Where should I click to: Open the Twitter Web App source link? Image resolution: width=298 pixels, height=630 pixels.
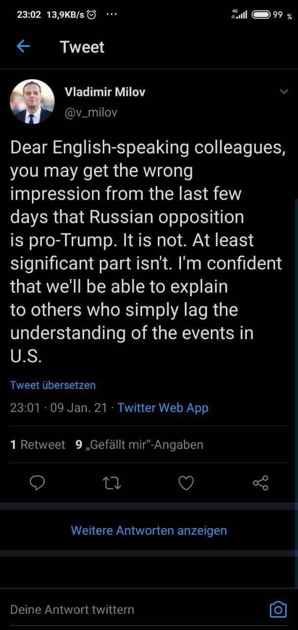pos(163,408)
